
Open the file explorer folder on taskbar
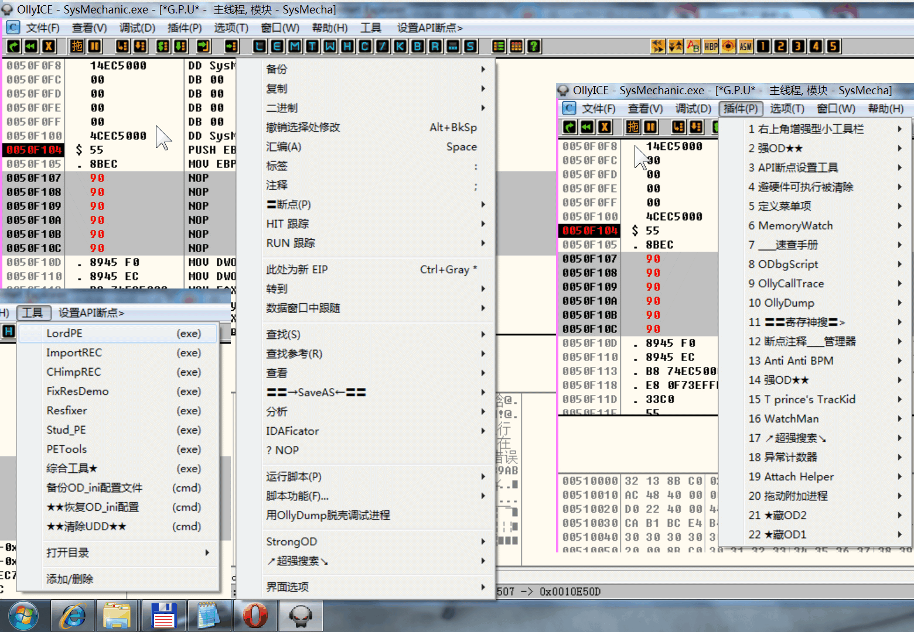click(x=117, y=616)
